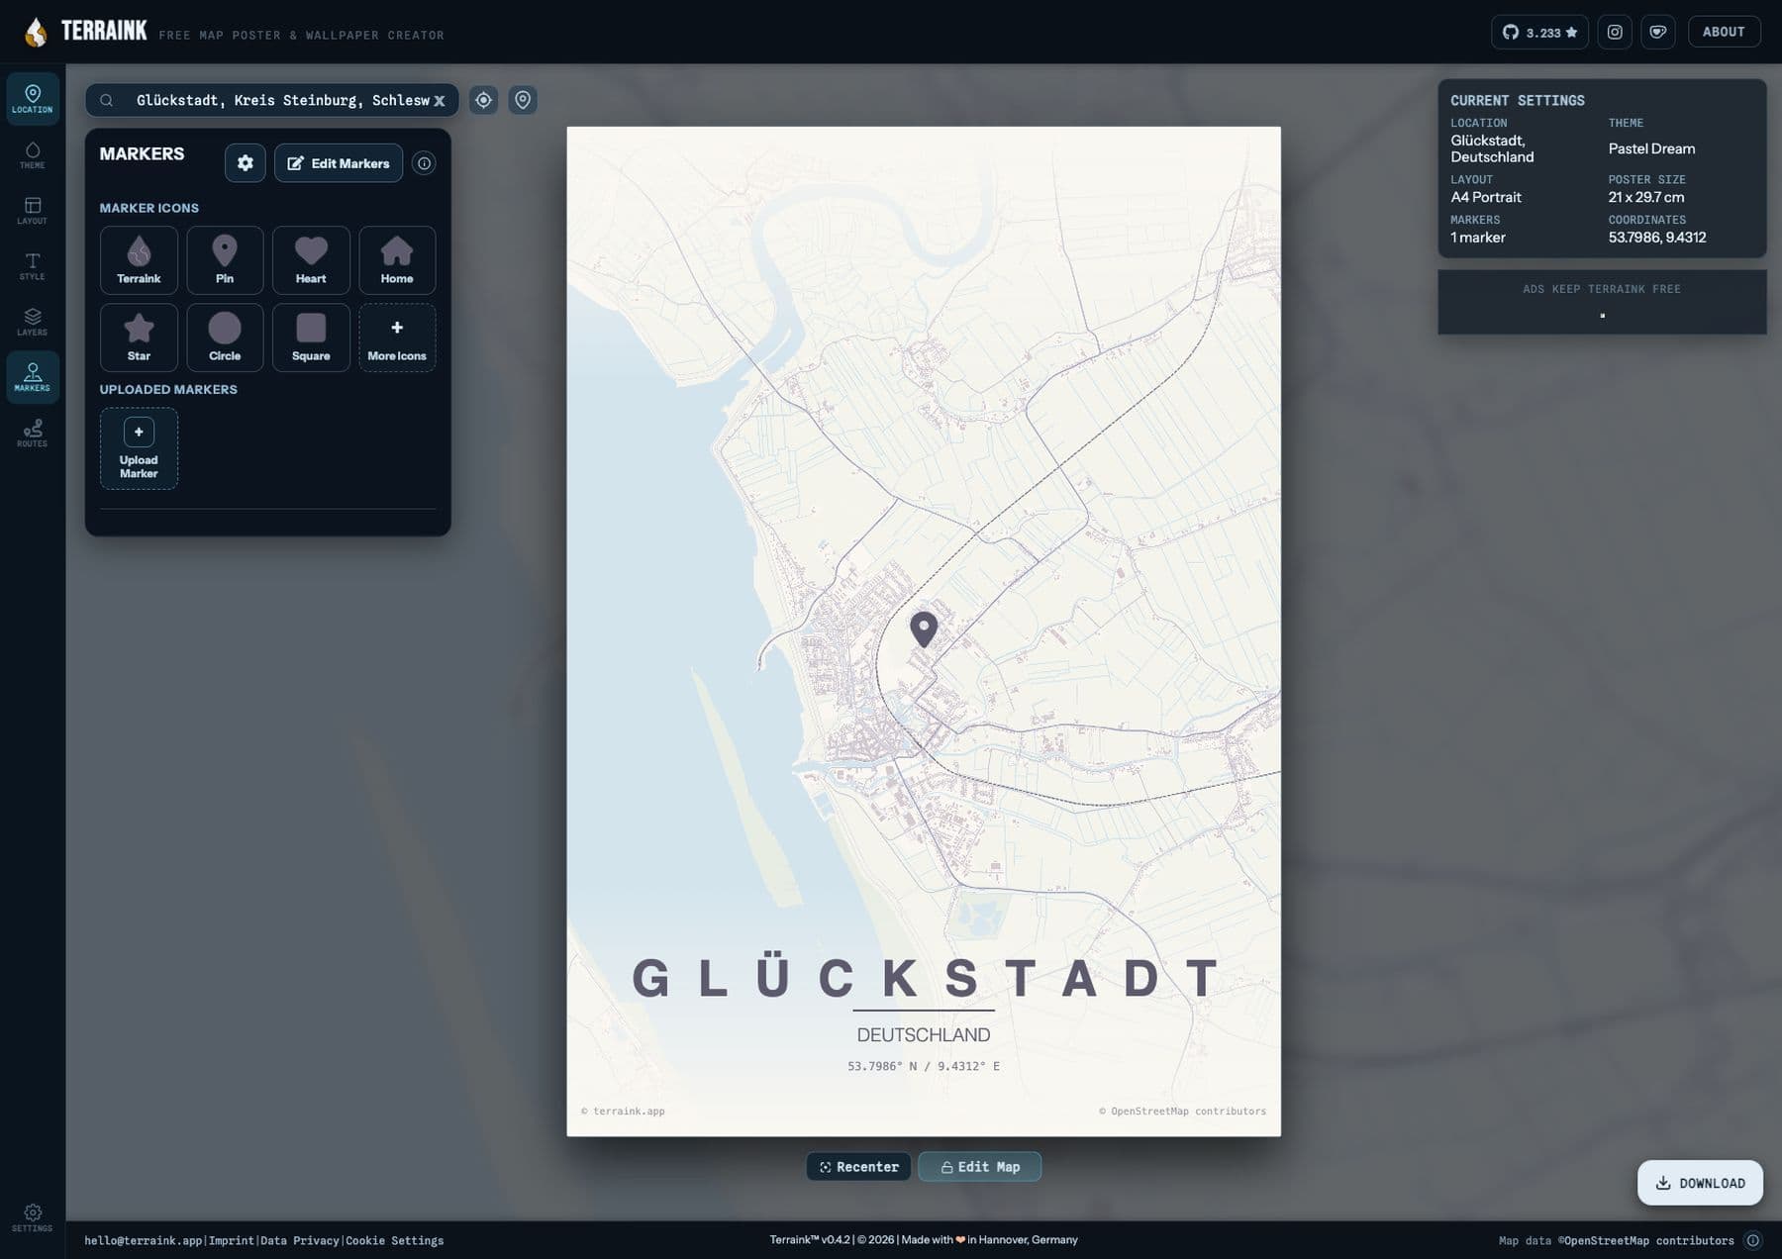Click the DEUTSCHLAND poster subtitle

point(924,1034)
